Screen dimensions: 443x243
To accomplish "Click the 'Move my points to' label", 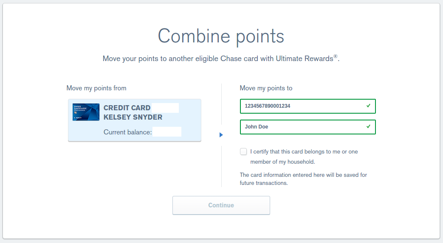I will [266, 88].
